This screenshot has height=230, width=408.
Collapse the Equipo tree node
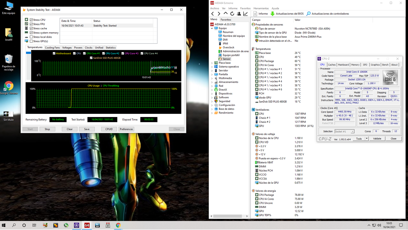(212, 28)
